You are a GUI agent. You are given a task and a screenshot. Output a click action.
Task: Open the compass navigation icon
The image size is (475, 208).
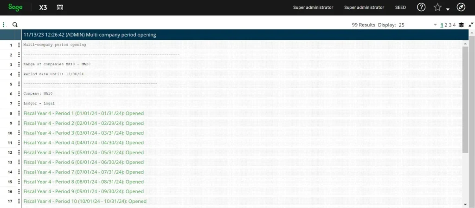coord(461,7)
